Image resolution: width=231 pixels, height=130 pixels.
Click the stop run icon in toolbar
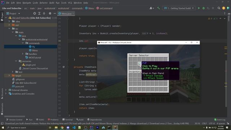point(213,8)
